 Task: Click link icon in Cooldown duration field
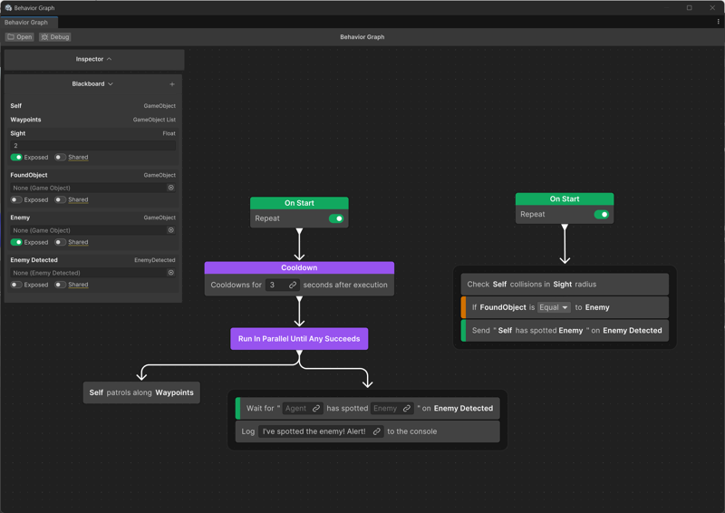pyautogui.click(x=293, y=285)
